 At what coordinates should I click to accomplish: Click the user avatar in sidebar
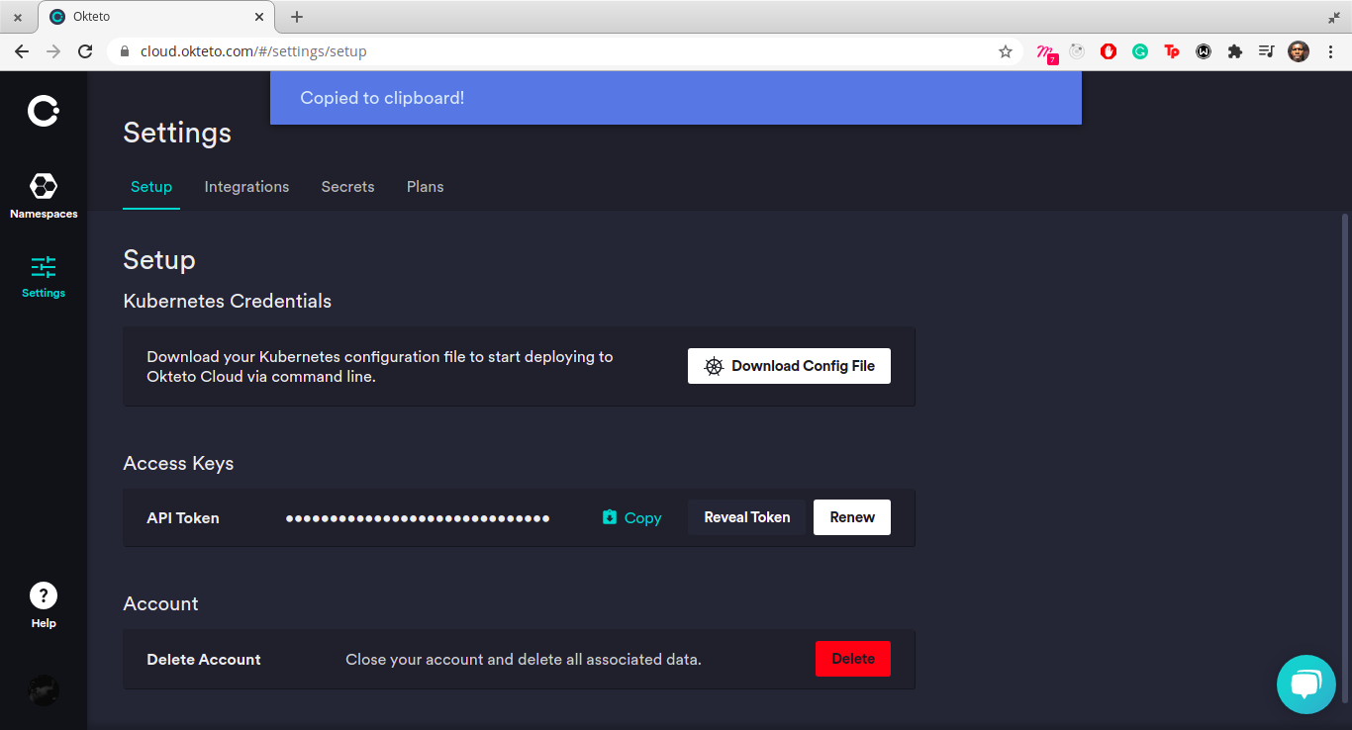click(x=44, y=690)
